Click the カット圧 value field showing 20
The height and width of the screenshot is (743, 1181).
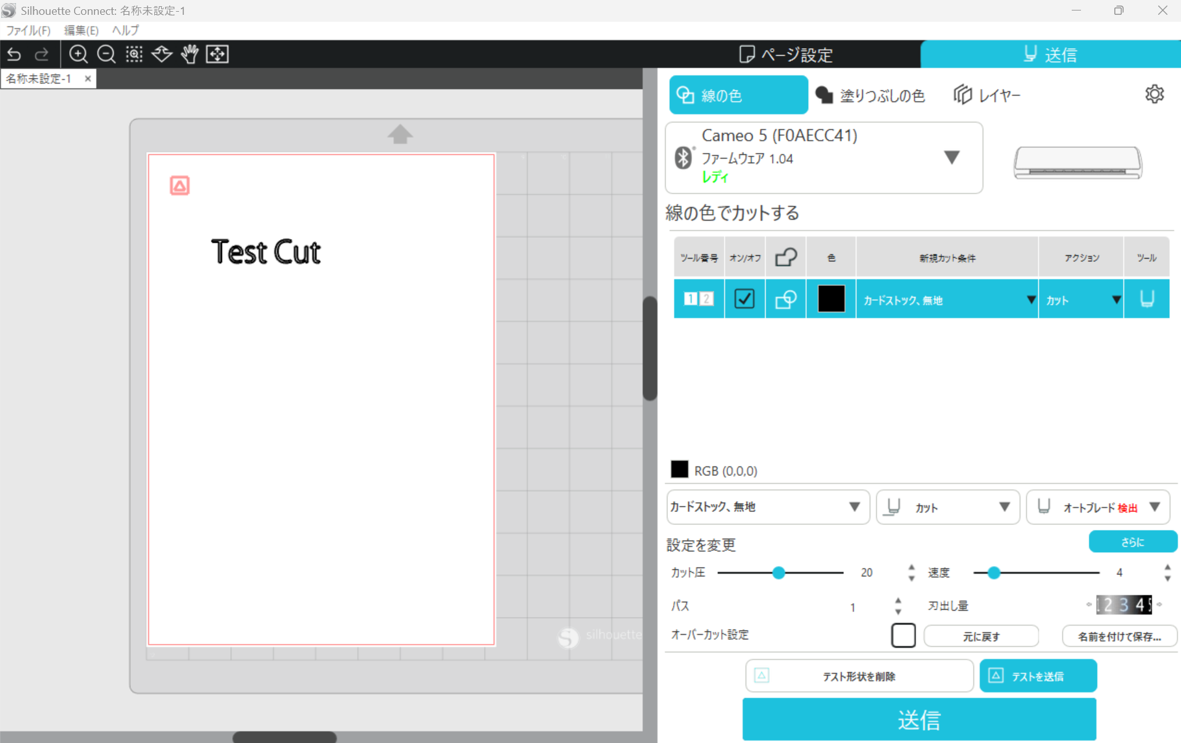coord(866,573)
